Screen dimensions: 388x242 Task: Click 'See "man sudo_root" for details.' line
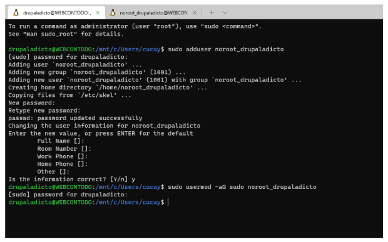[66, 34]
